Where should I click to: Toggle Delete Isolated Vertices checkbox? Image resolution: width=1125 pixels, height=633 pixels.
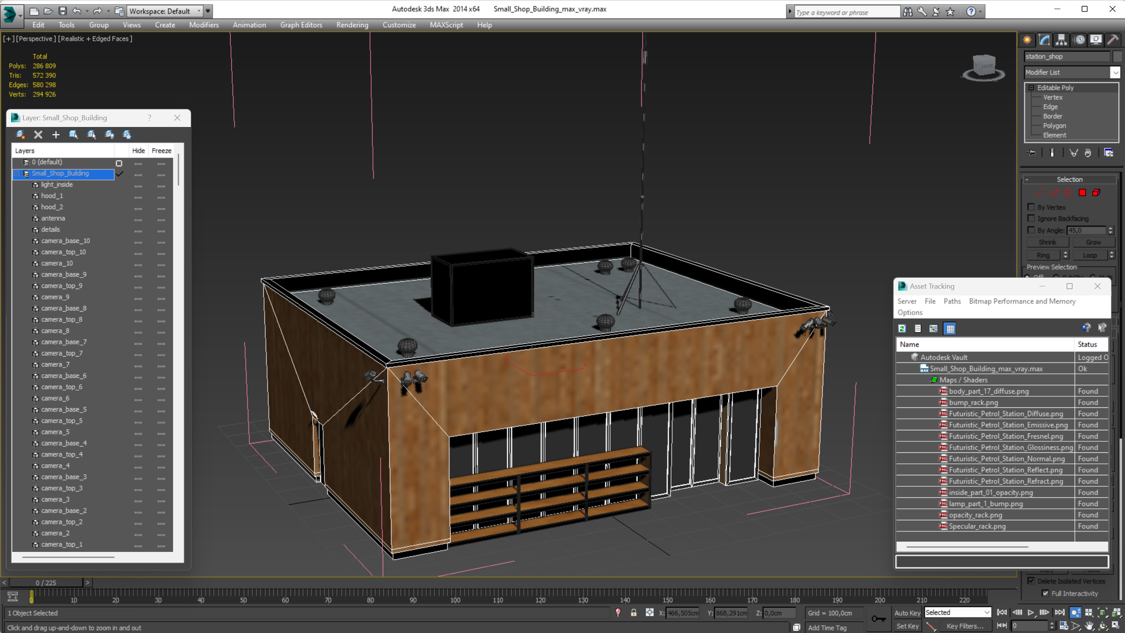tap(1031, 581)
